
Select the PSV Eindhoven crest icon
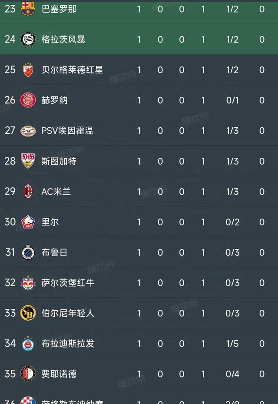point(28,131)
